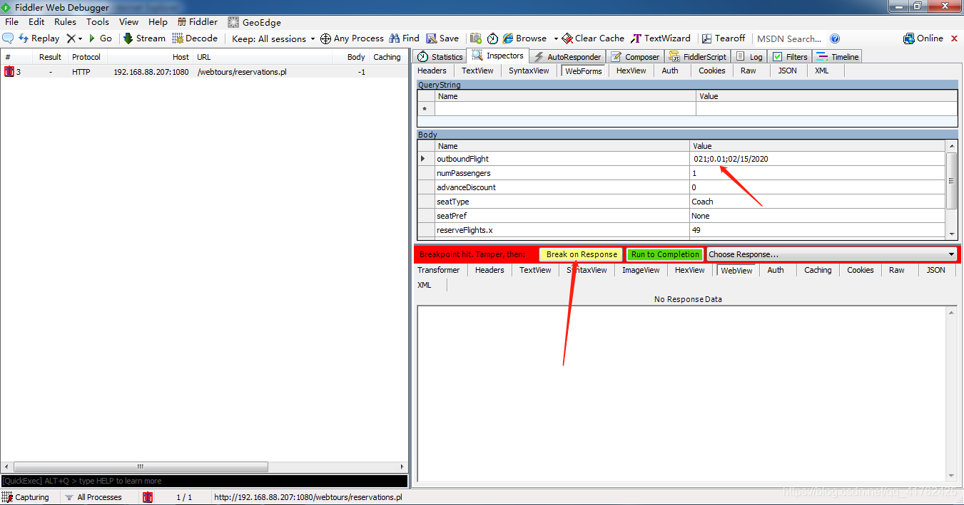Click numPassengers value cell
Viewport: 964px width, 505px height.
pyautogui.click(x=818, y=173)
